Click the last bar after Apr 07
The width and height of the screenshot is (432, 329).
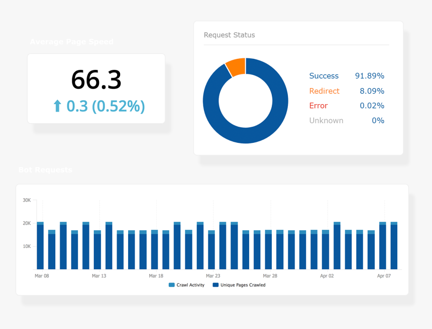tap(394, 245)
